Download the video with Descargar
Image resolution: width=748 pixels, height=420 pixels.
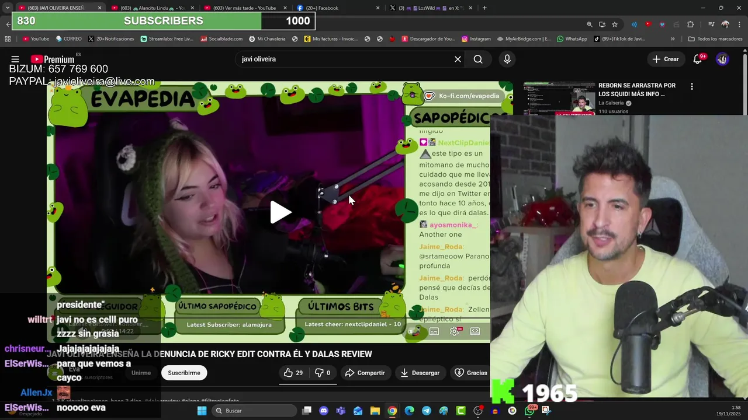tap(420, 373)
